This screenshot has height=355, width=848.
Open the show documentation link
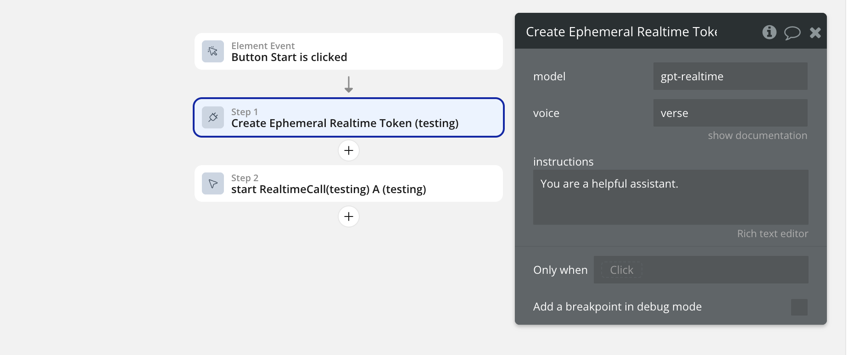(x=758, y=136)
